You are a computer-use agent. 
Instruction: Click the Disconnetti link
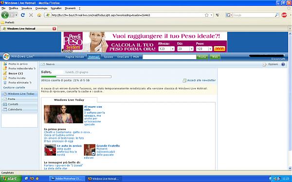[x=278, y=59]
